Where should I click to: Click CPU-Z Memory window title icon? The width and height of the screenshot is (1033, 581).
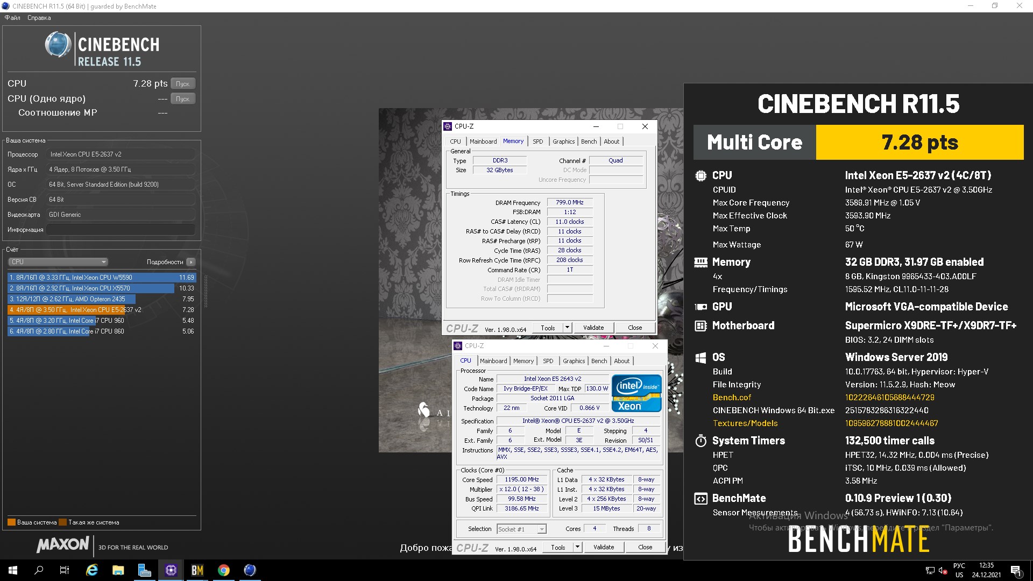click(448, 126)
